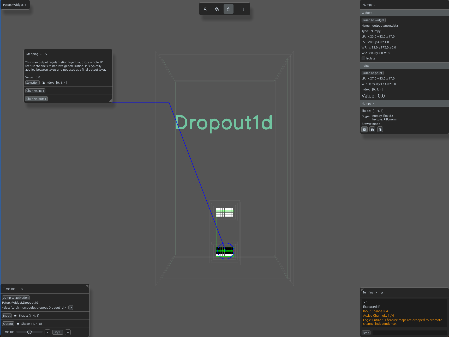The width and height of the screenshot is (449, 337).
Task: Close the Terminal panel
Action: [382, 293]
